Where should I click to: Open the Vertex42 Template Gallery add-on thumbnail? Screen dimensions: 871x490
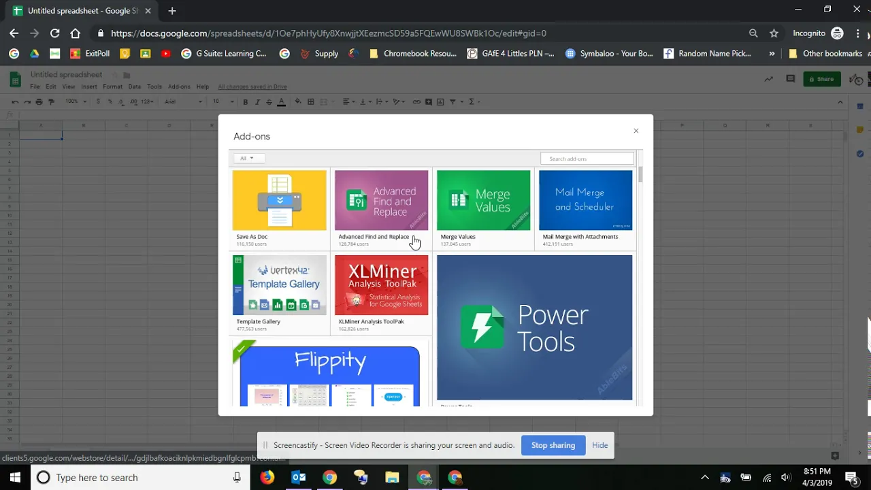pos(279,285)
